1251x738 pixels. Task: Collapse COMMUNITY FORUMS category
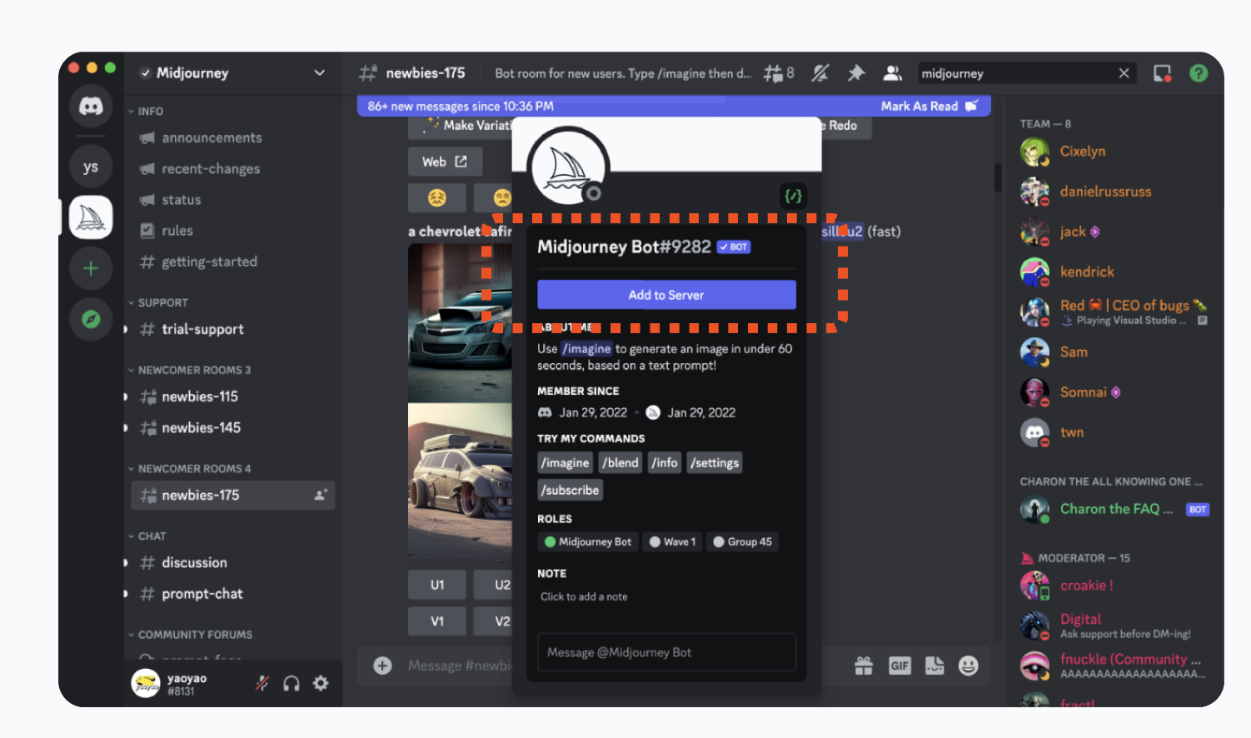(x=191, y=635)
